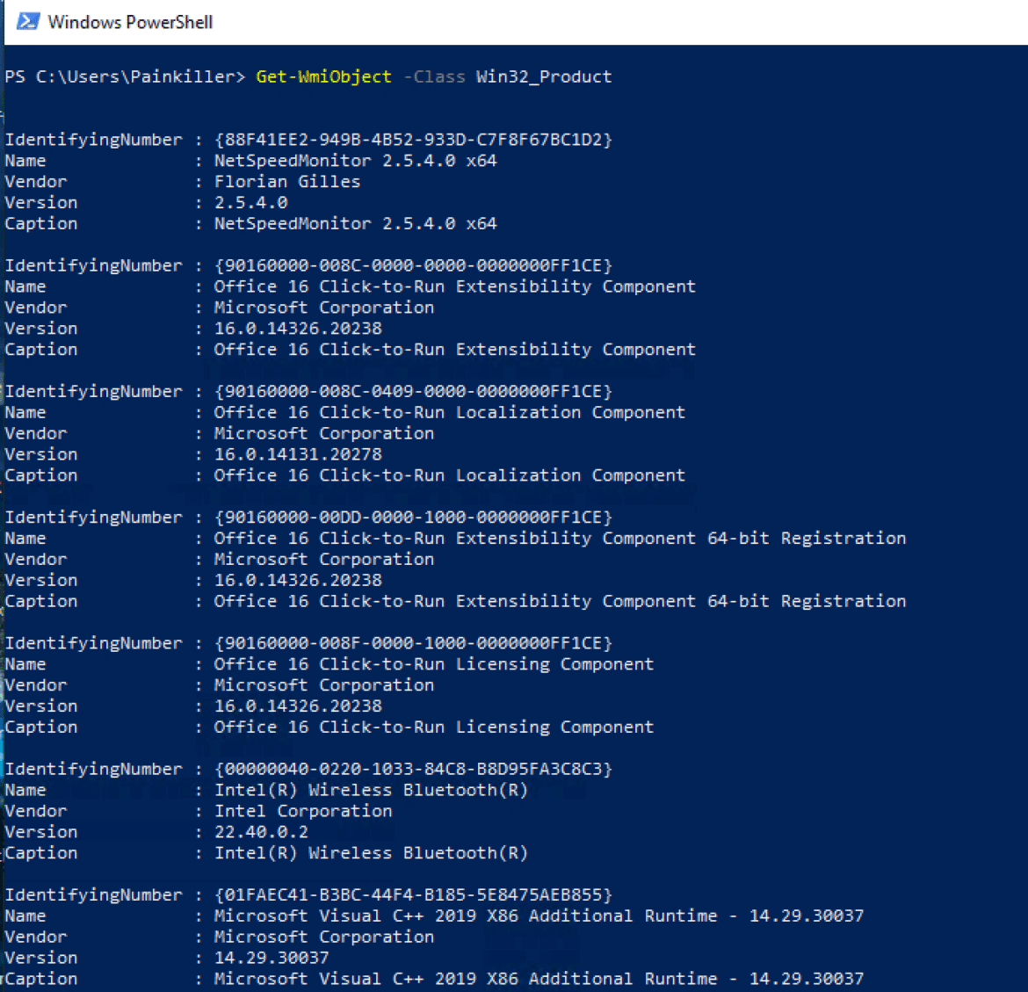Select the NetSpeedMonitor 2.5.4.0 x64 name entry
The height and width of the screenshot is (992, 1028).
tap(355, 160)
